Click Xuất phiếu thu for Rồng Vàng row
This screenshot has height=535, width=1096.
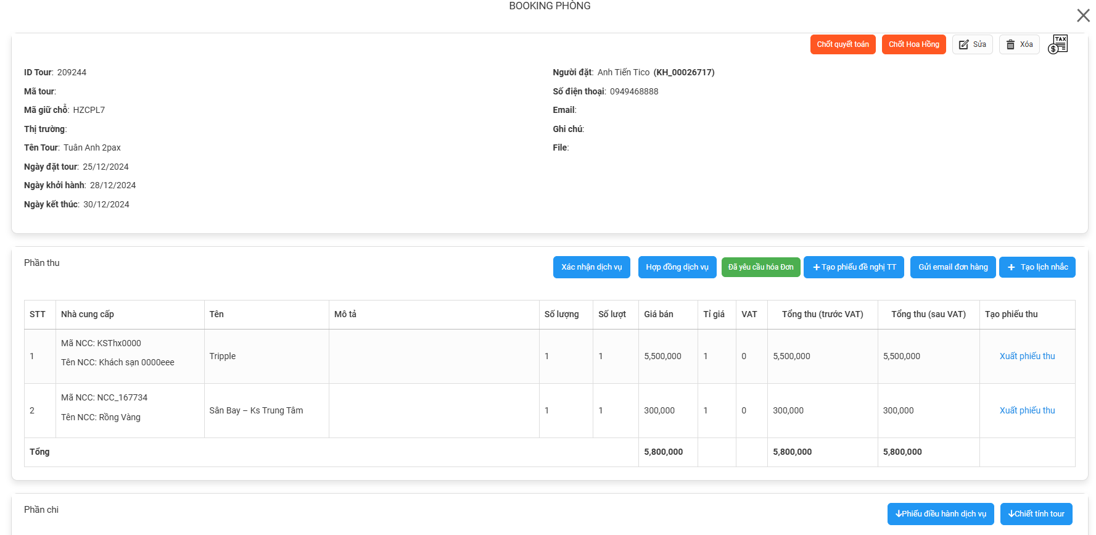click(x=1027, y=410)
